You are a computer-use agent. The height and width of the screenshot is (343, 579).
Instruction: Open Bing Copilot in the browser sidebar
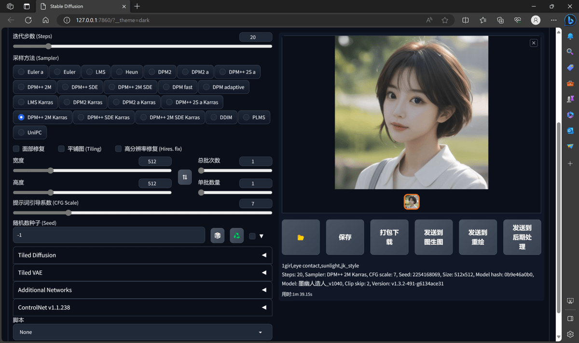(570, 20)
